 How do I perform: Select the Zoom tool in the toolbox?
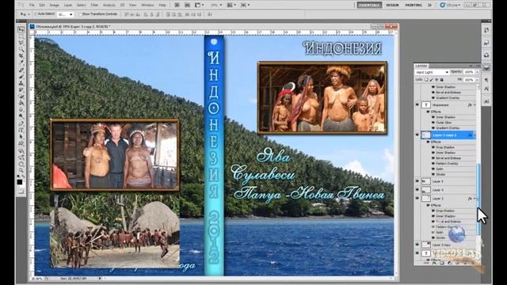click(21, 170)
